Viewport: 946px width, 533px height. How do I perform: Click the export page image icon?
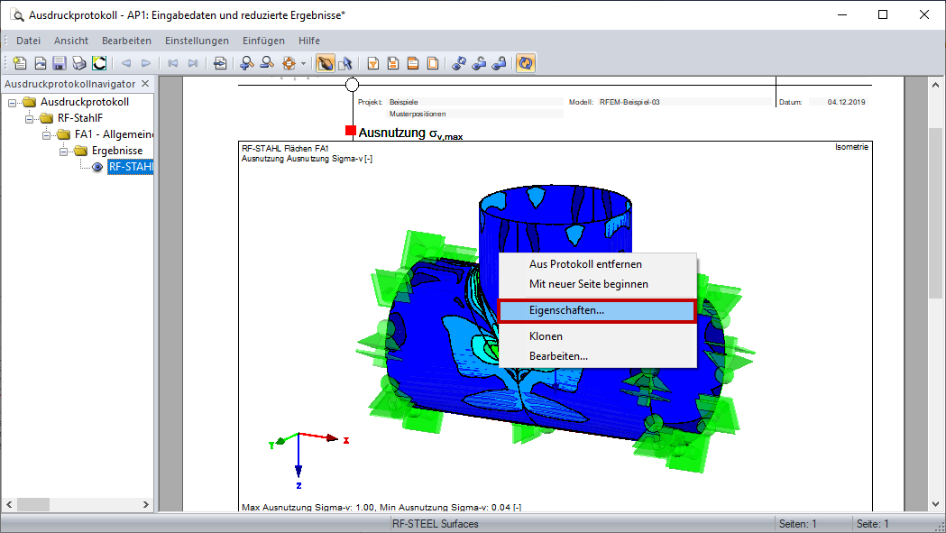[x=40, y=63]
